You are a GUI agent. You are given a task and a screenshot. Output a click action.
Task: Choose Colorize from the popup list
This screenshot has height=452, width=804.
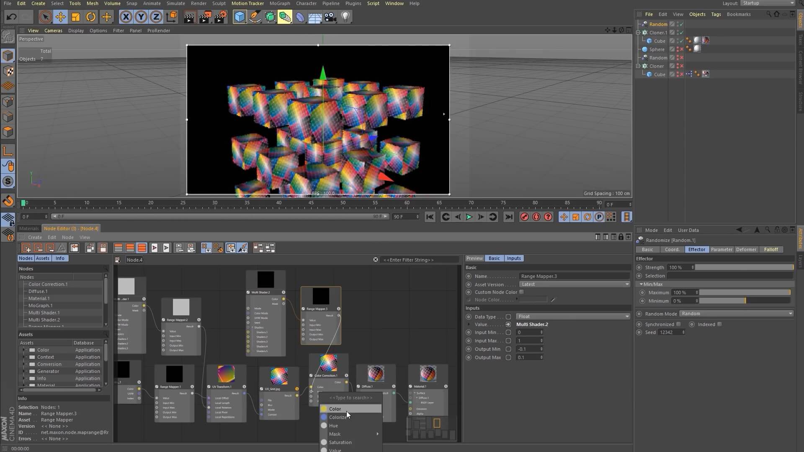338,417
